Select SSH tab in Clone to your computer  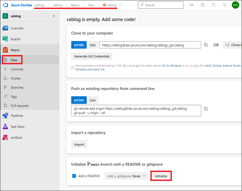[x=92, y=45]
